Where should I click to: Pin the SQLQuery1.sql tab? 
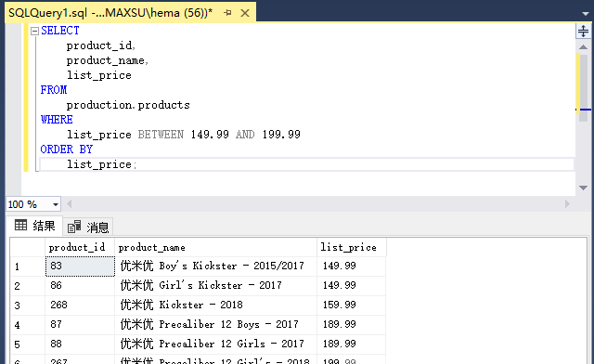227,13
